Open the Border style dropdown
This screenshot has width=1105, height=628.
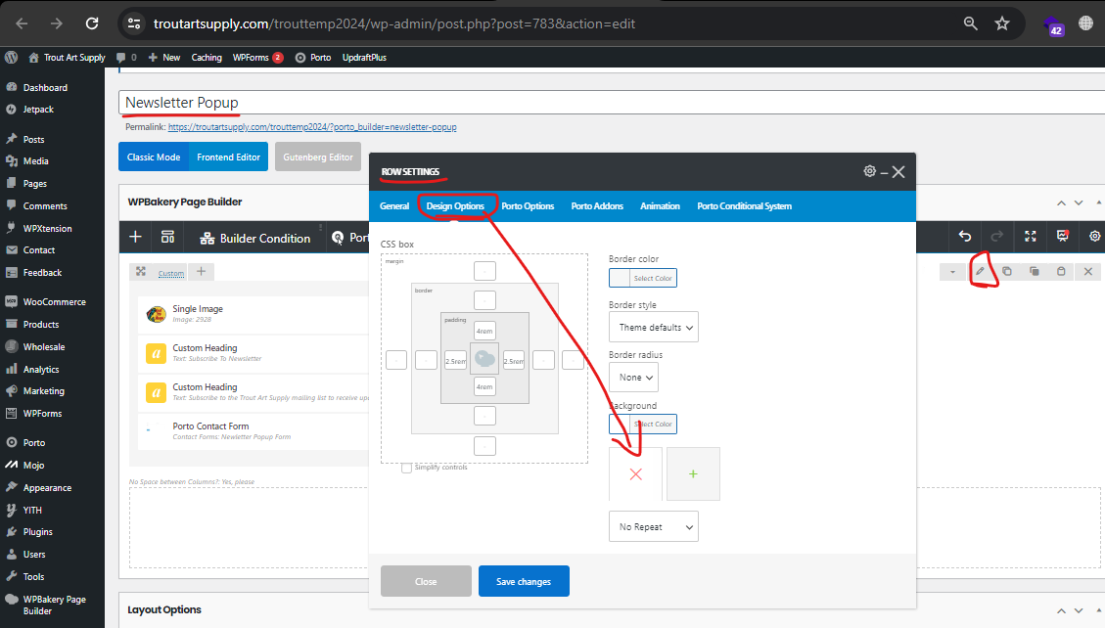[653, 328]
